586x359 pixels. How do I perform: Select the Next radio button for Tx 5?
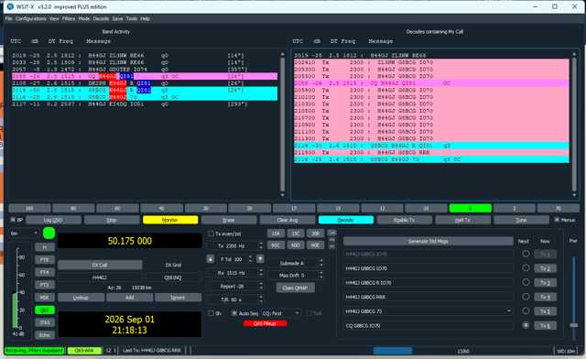click(x=526, y=310)
